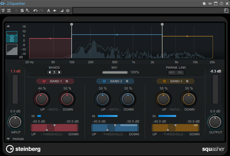This screenshot has height=156, width=230.
Task: Click the Band 1 UP ratio knob
Action: [42, 99]
